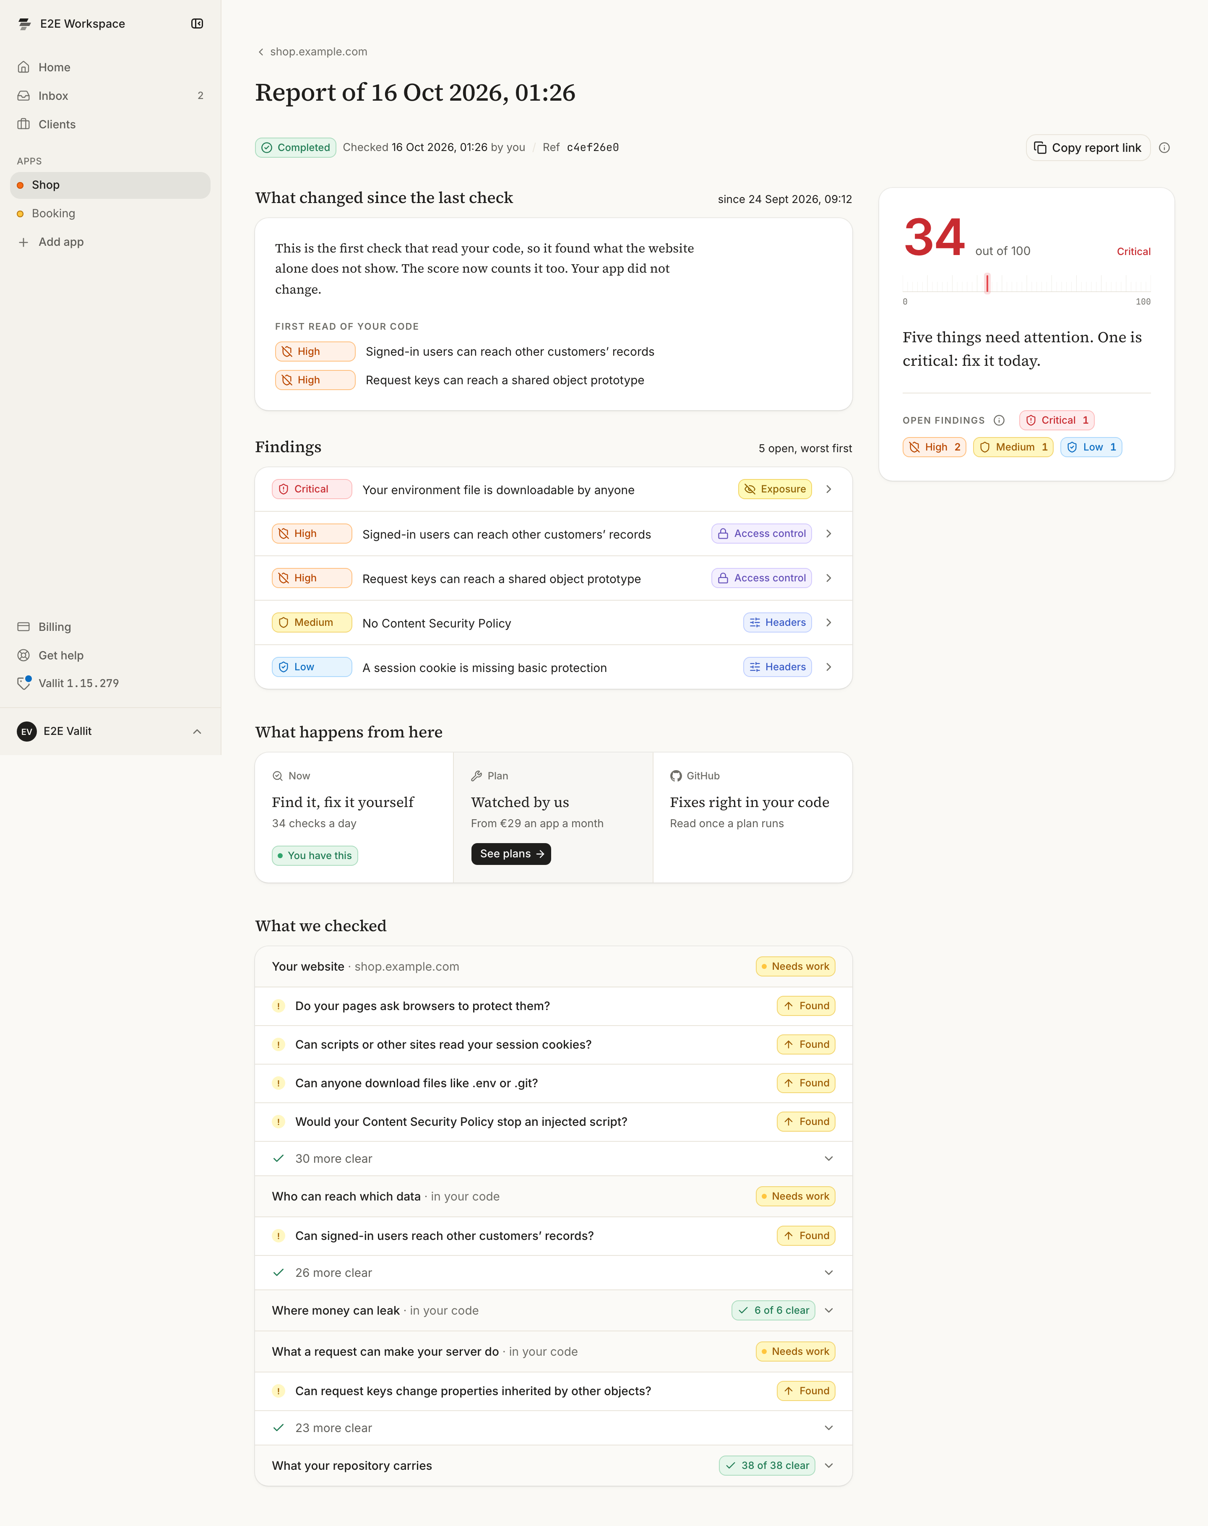Click 'Can signed-in users reach other customers' records?'
The height and width of the screenshot is (1526, 1208).
click(444, 1236)
